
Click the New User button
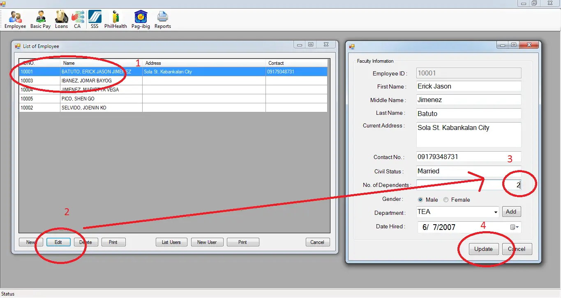tap(207, 242)
